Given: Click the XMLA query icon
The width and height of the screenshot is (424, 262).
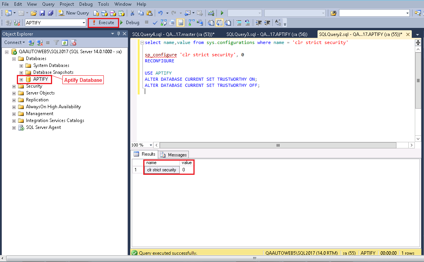Looking at the screenshot, I should tap(121, 13).
